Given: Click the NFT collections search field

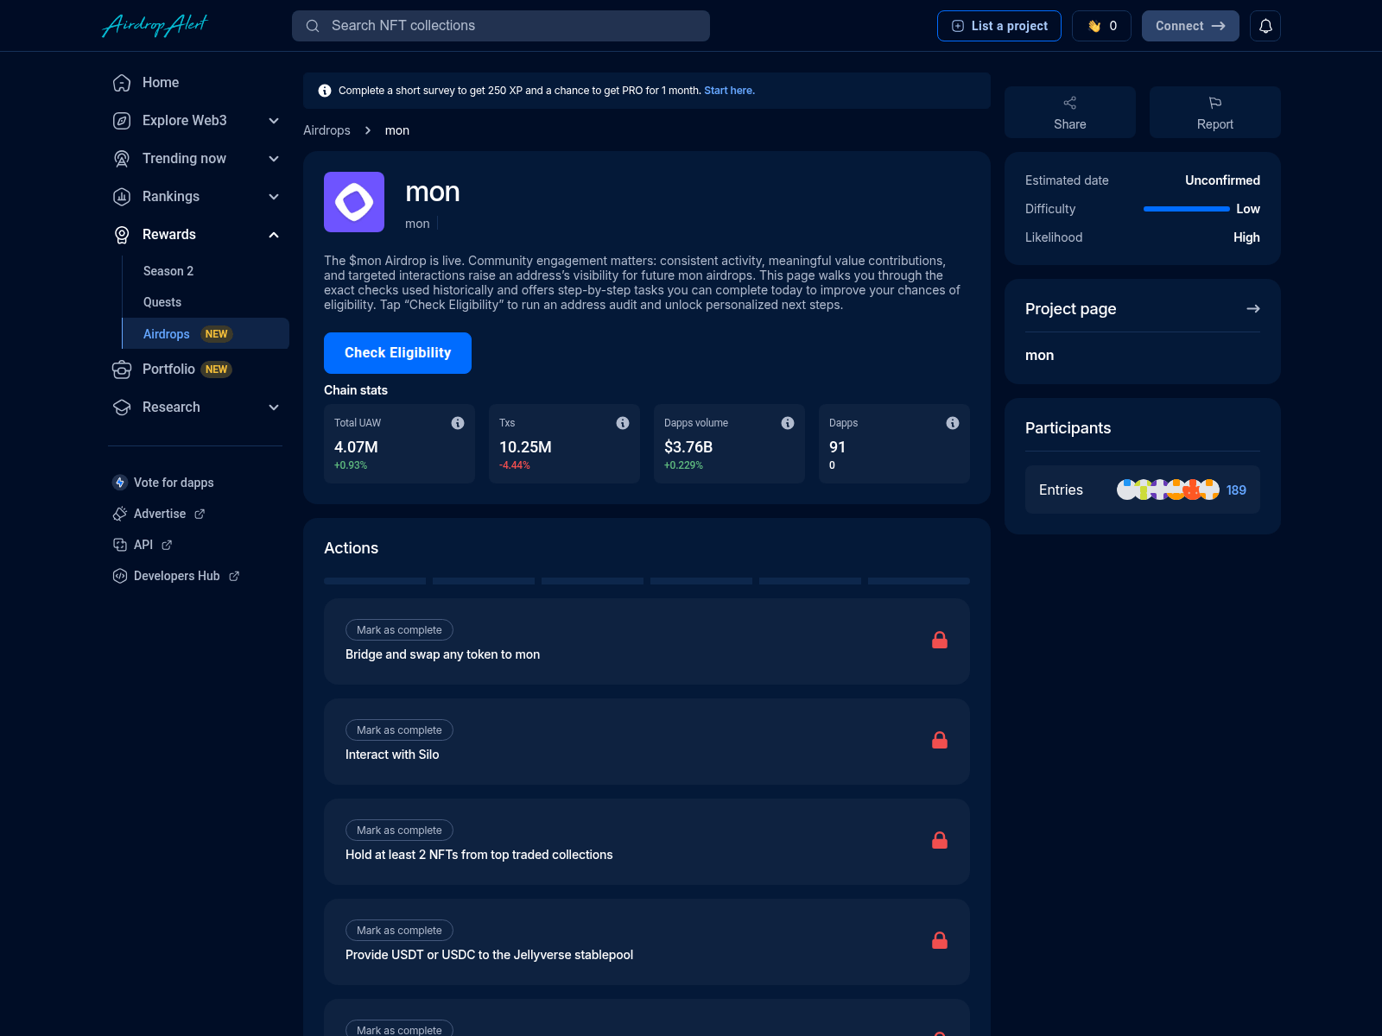Looking at the screenshot, I should click(501, 25).
